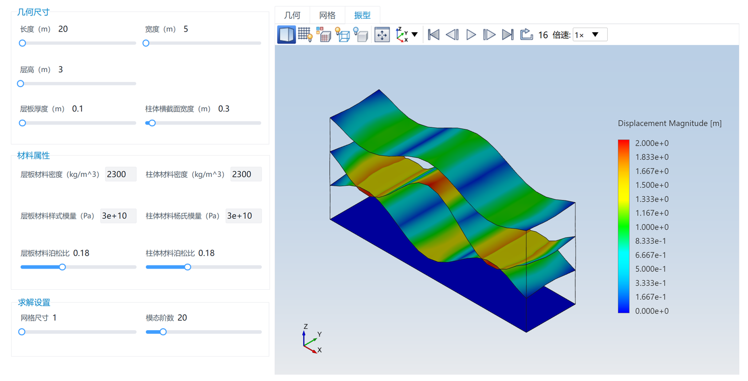Click the loop arrow icon beside 16
The image size is (748, 381).
[527, 35]
